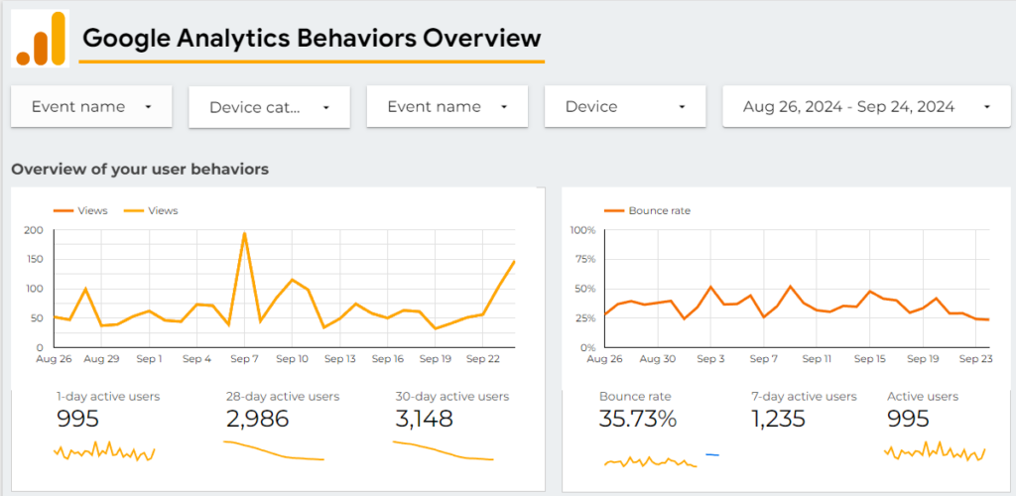Click the 100% y-axis label
1016x496 pixels.
click(582, 230)
